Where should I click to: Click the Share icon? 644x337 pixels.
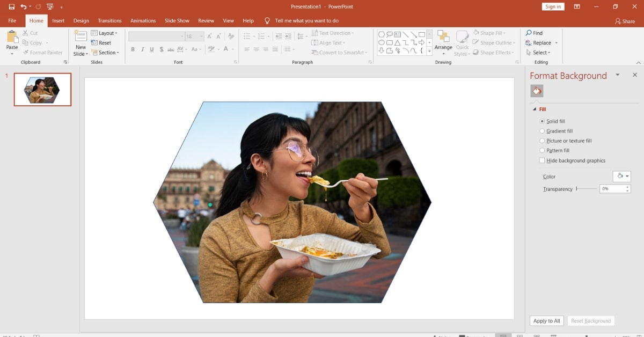(625, 21)
